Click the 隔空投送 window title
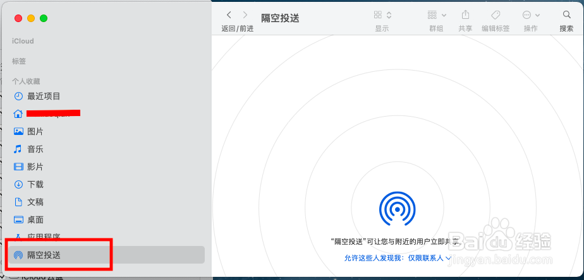584x280 pixels. [x=280, y=18]
